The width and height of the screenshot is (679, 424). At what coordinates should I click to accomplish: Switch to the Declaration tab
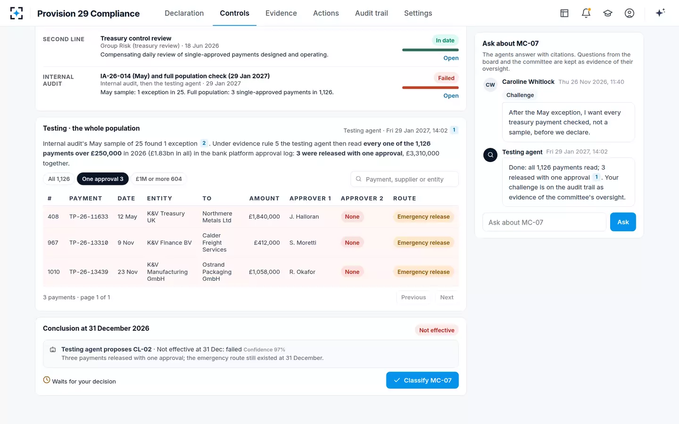coord(184,13)
